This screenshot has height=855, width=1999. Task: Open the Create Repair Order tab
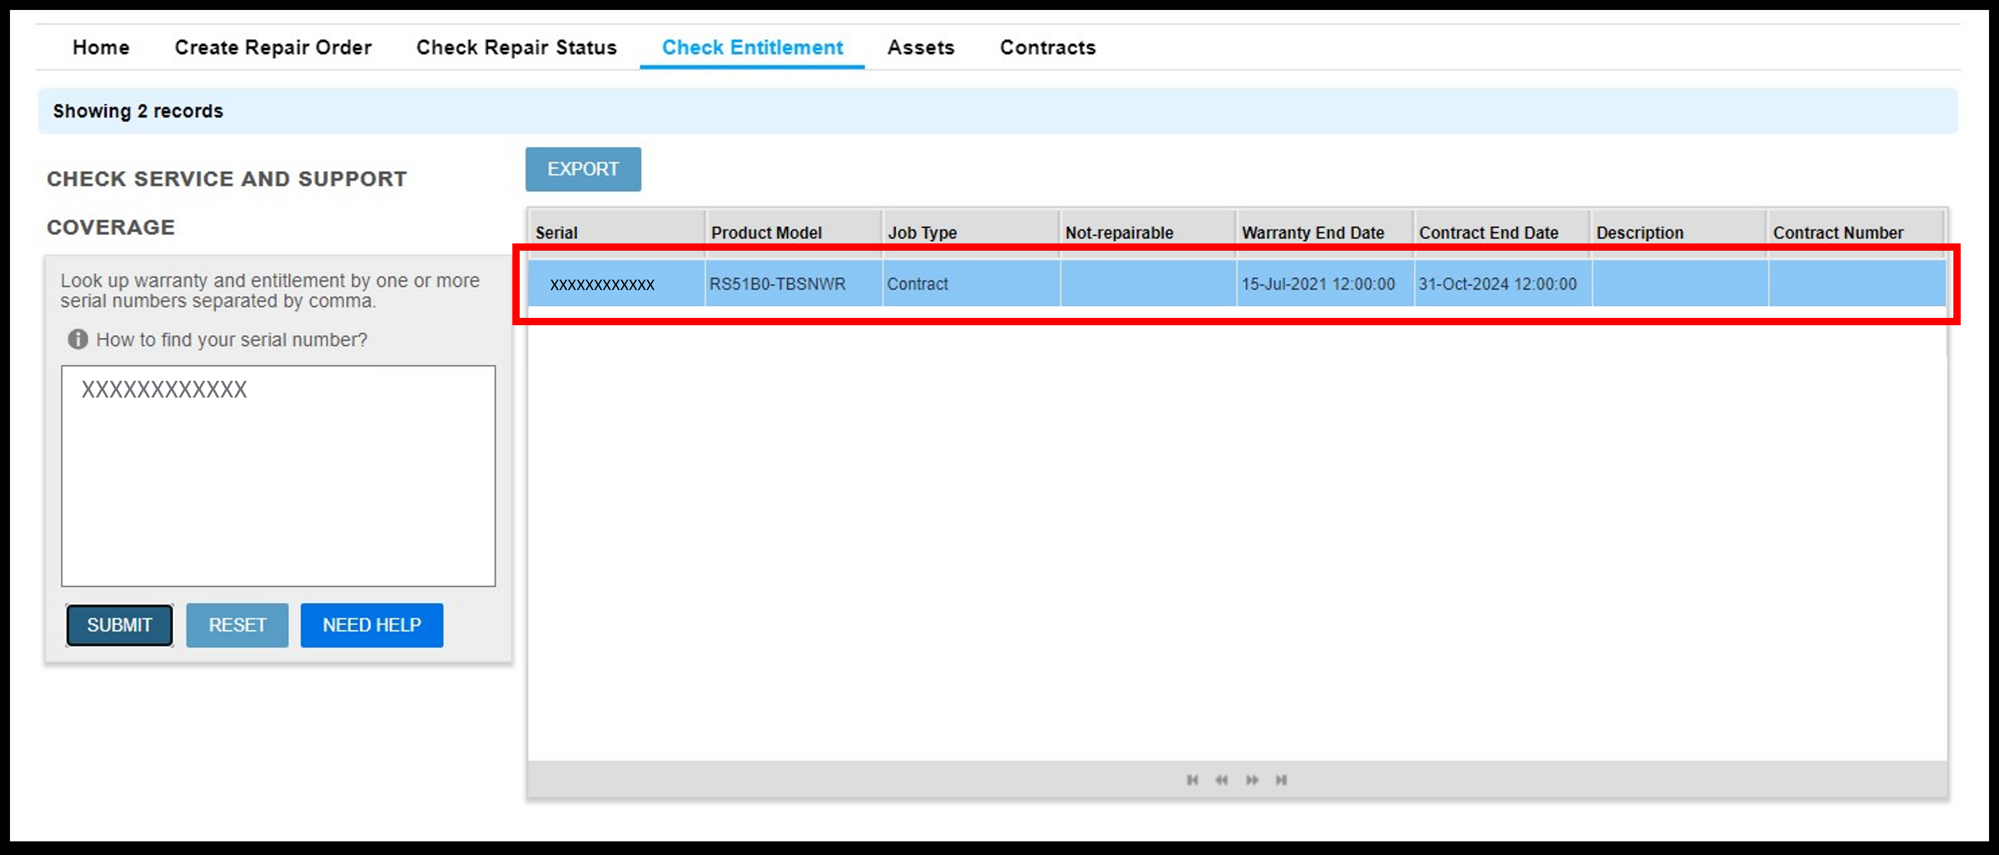[273, 47]
